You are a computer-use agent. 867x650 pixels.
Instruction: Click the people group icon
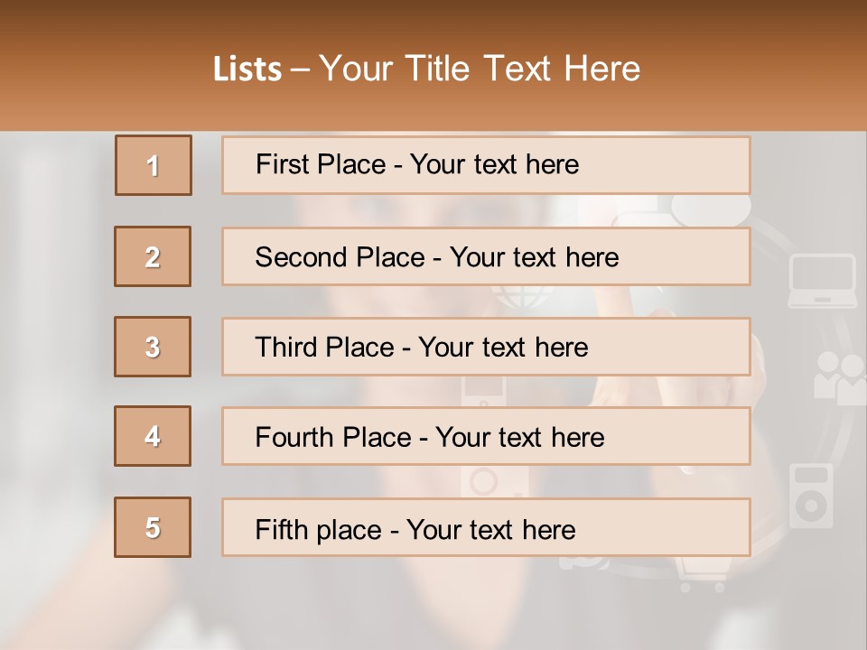839,376
